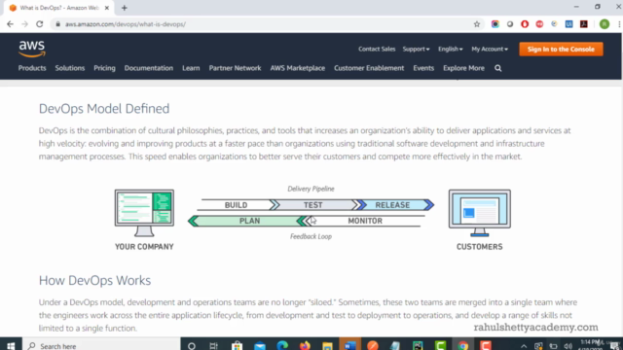Click the address bar URL
Screen dimensions: 623x350
point(126,24)
